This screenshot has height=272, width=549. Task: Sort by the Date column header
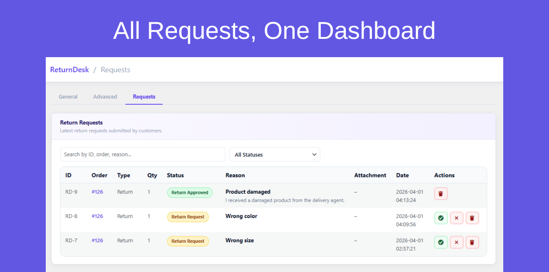click(x=403, y=175)
